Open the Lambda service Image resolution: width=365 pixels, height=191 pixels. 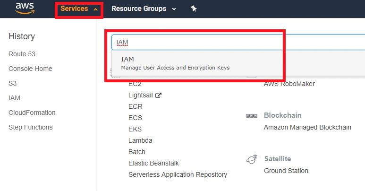pyautogui.click(x=140, y=140)
